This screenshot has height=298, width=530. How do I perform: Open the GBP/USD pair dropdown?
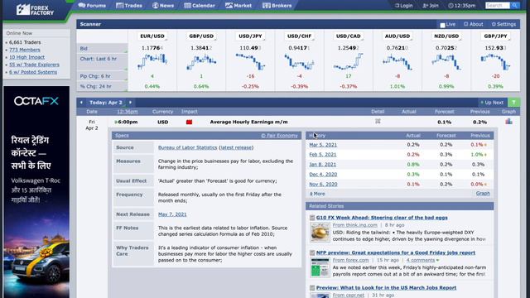[201, 36]
